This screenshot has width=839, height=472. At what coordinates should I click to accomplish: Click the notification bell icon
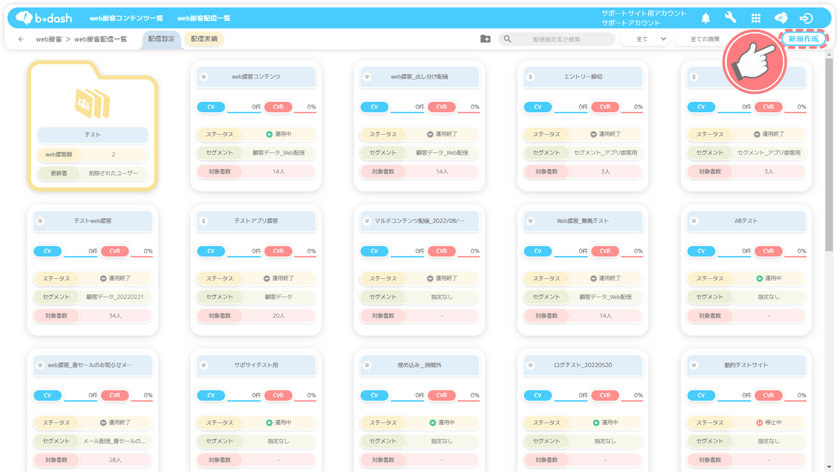(705, 18)
